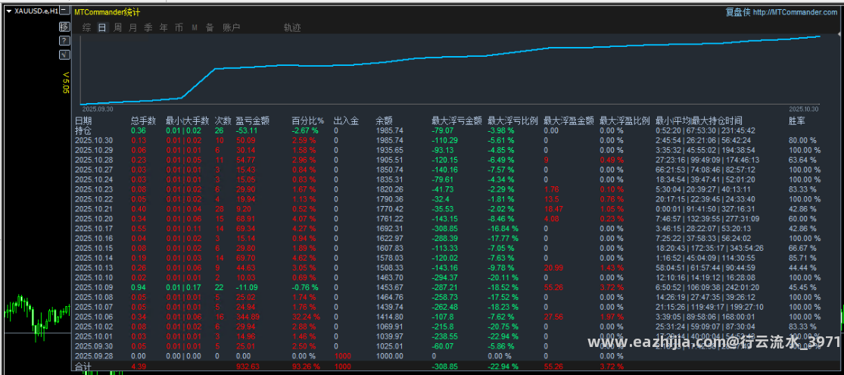Click the loss value -11.09
The width and height of the screenshot is (844, 375).
(x=247, y=288)
